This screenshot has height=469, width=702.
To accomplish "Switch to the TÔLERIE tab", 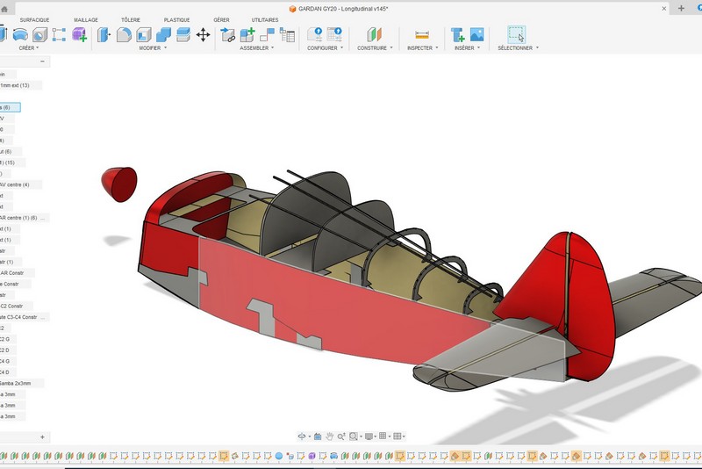I will tap(130, 19).
